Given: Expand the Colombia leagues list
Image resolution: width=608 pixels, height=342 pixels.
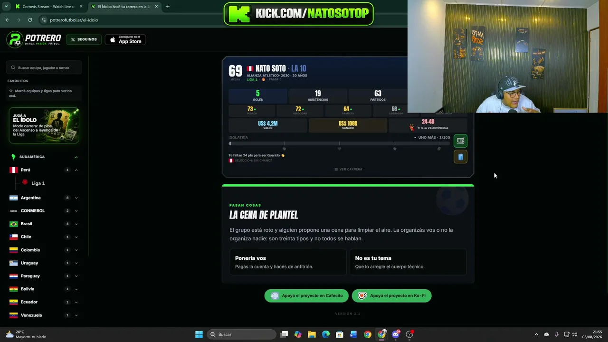Looking at the screenshot, I should 76,250.
